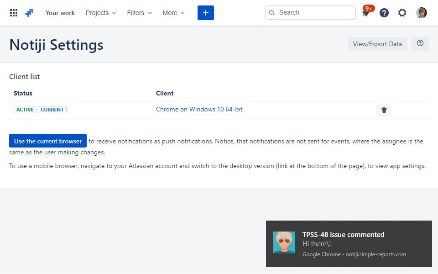This screenshot has height=274, width=438.
Task: Focus the Search input field
Action: (310, 13)
